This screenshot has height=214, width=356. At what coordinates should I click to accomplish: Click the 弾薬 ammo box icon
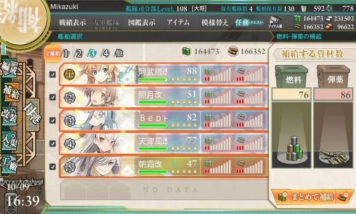[333, 76]
